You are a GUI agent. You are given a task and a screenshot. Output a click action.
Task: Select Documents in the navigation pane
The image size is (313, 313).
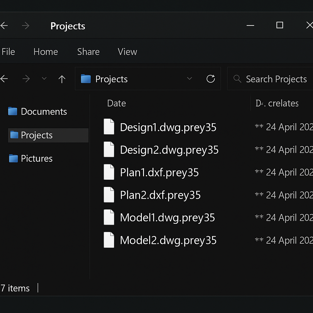point(43,112)
